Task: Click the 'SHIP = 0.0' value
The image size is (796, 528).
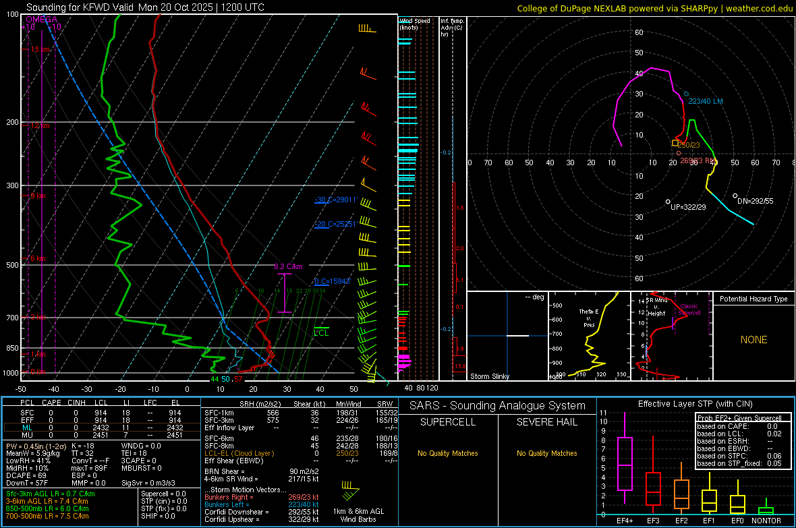Action: pos(158,516)
